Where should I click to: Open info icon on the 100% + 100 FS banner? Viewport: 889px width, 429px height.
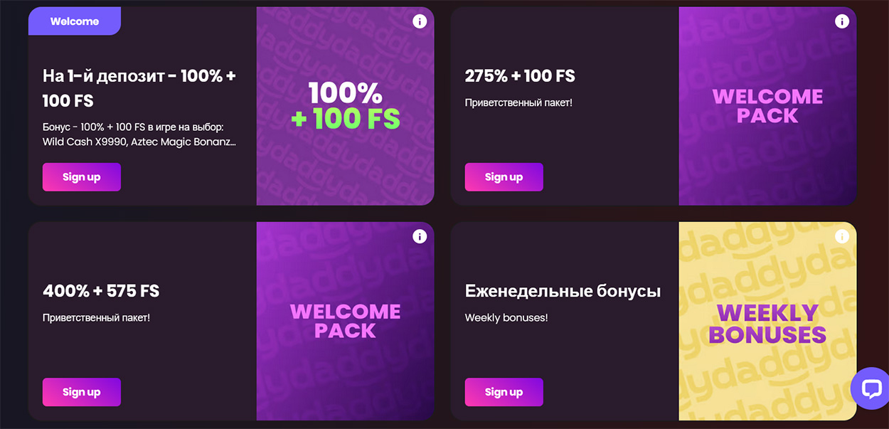point(420,21)
